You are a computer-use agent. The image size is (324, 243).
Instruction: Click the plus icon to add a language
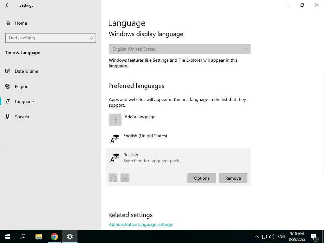tap(115, 120)
